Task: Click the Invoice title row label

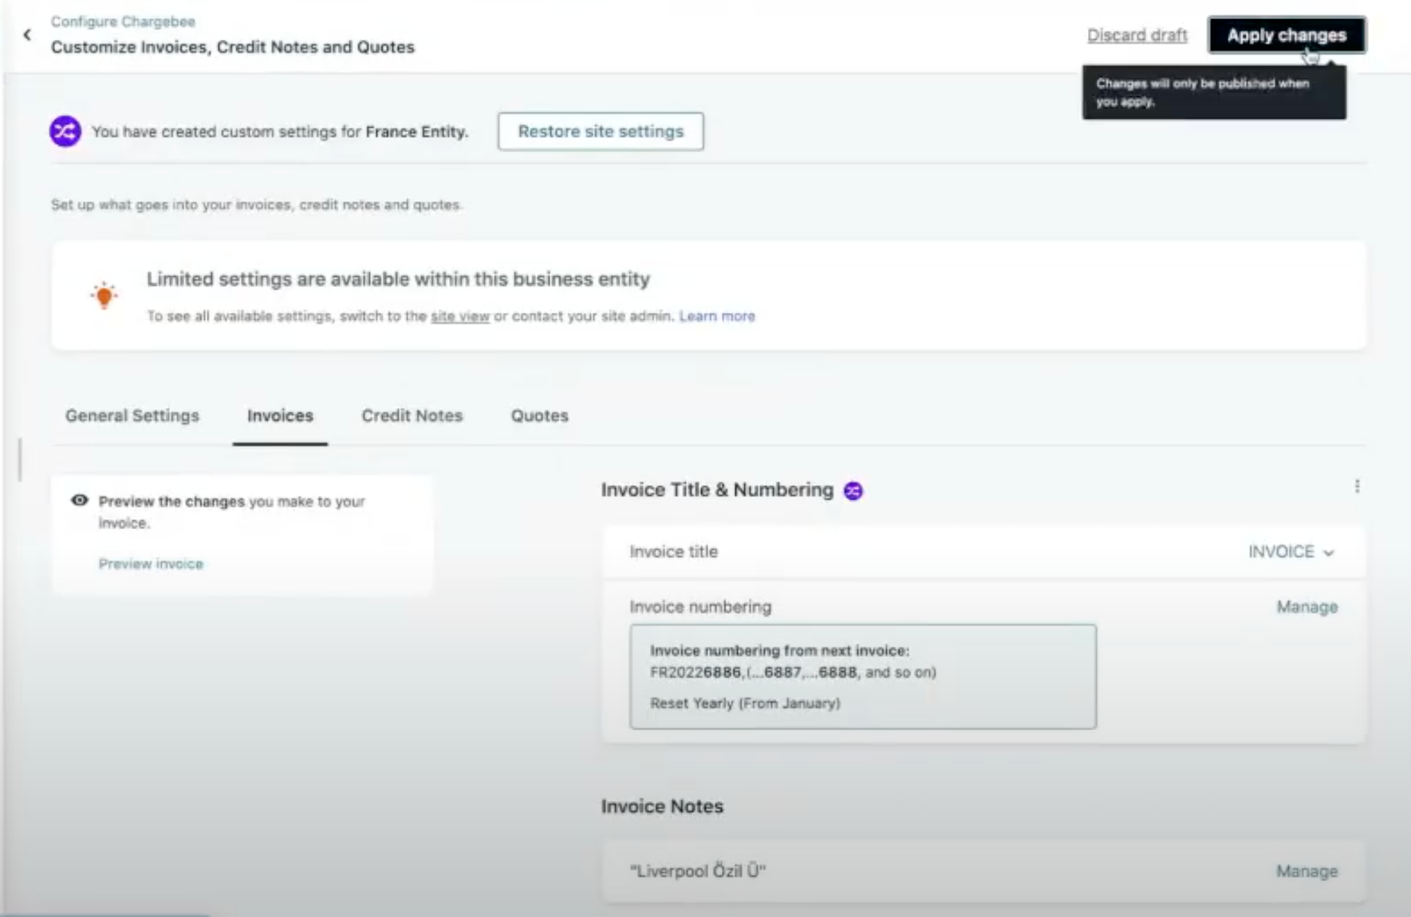Action: [674, 551]
